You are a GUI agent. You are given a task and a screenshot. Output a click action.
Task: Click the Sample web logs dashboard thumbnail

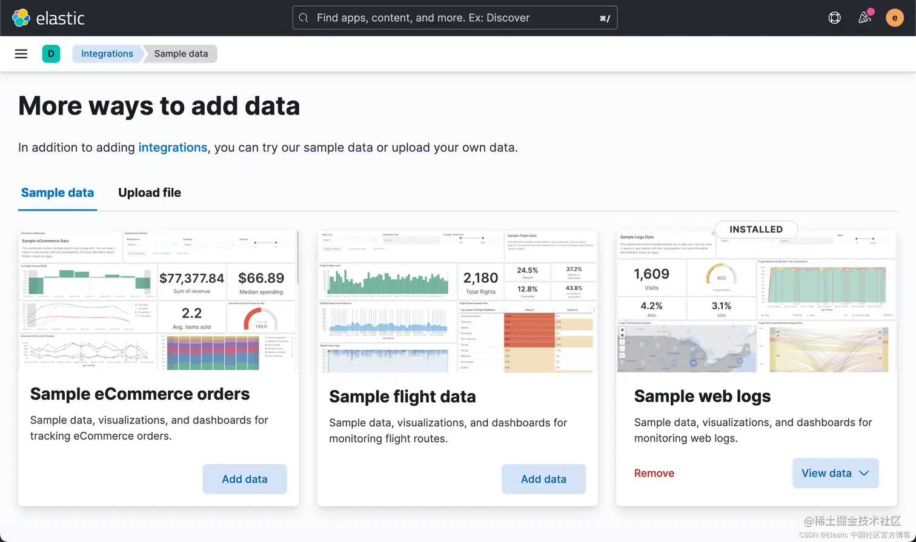tap(756, 302)
